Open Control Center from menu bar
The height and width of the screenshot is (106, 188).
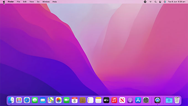pyautogui.click(x=160, y=2)
